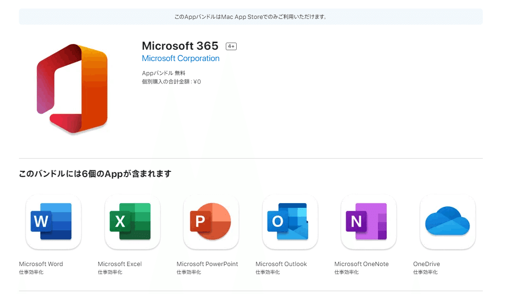Click the '個別購入の合計金額: ¥0' text
Image resolution: width=515 pixels, height=294 pixels.
[x=171, y=81]
